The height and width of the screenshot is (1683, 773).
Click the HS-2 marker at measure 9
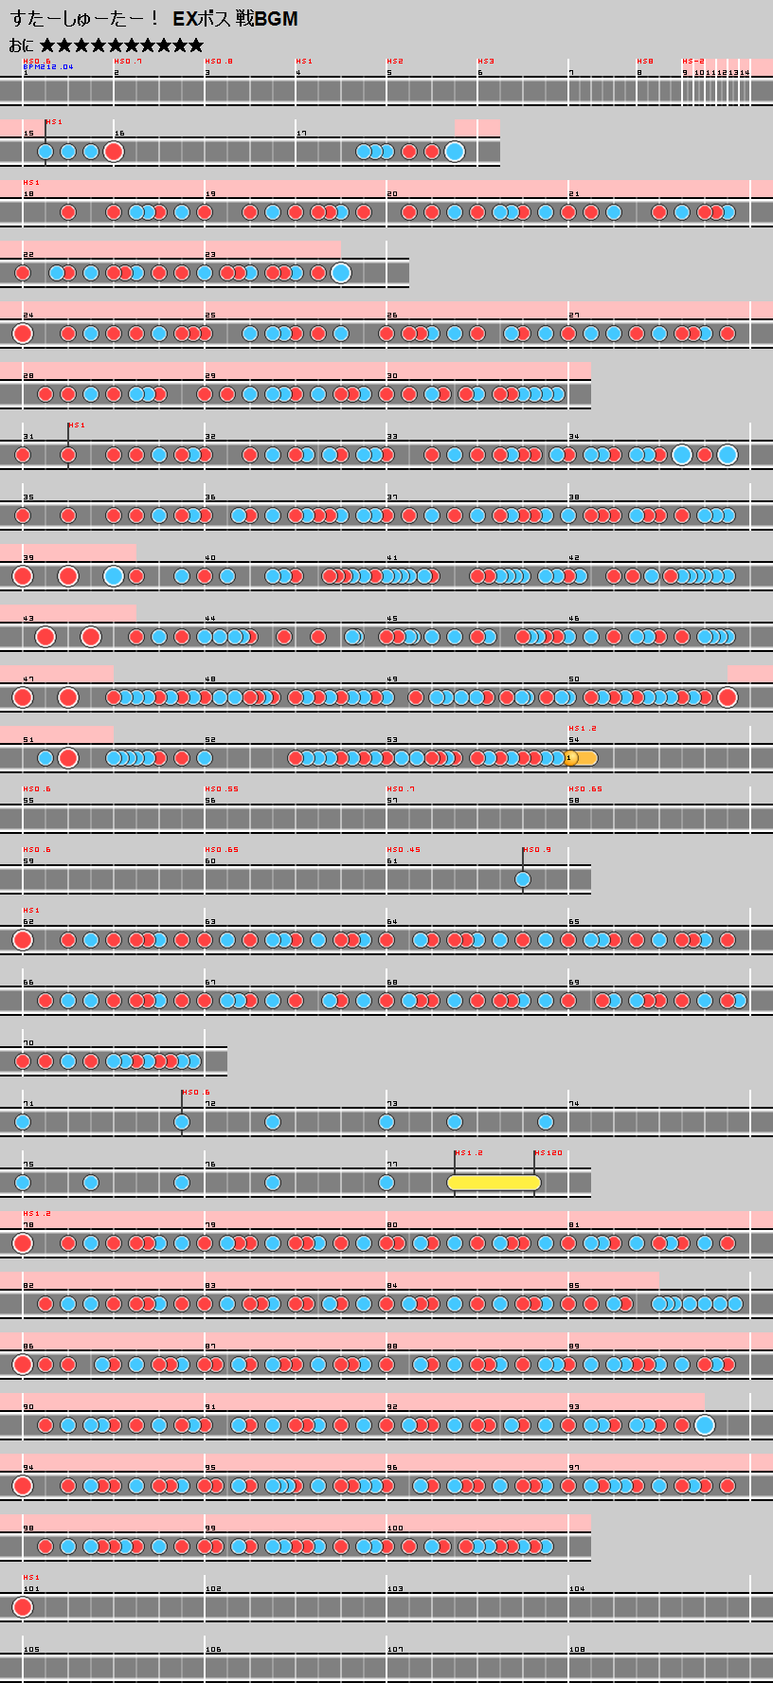[x=693, y=61]
